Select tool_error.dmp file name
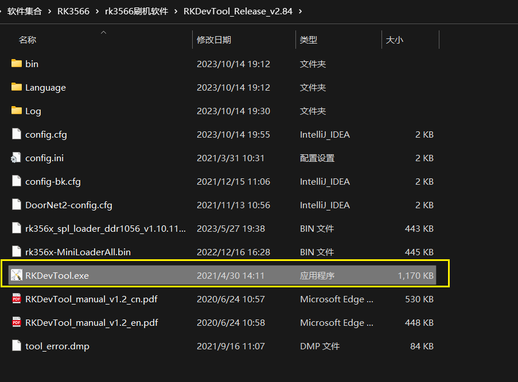Viewport: 518px width, 382px height. tap(57, 346)
